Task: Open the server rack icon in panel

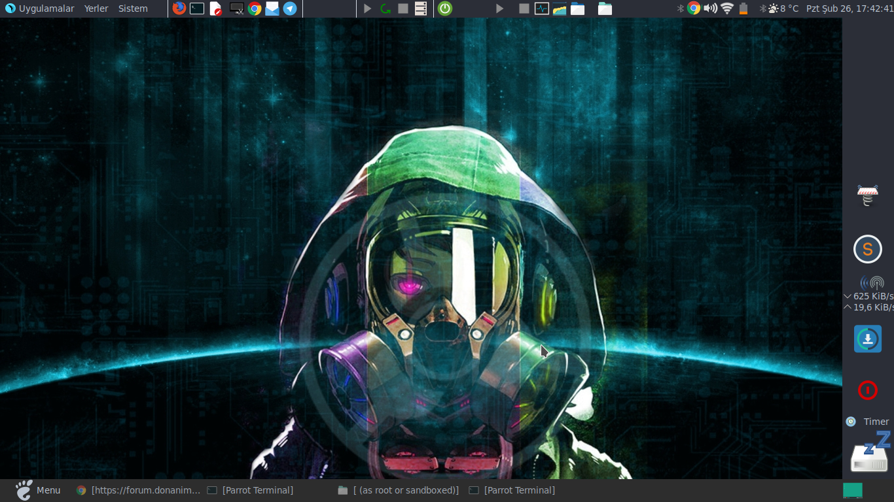Action: pos(421,8)
